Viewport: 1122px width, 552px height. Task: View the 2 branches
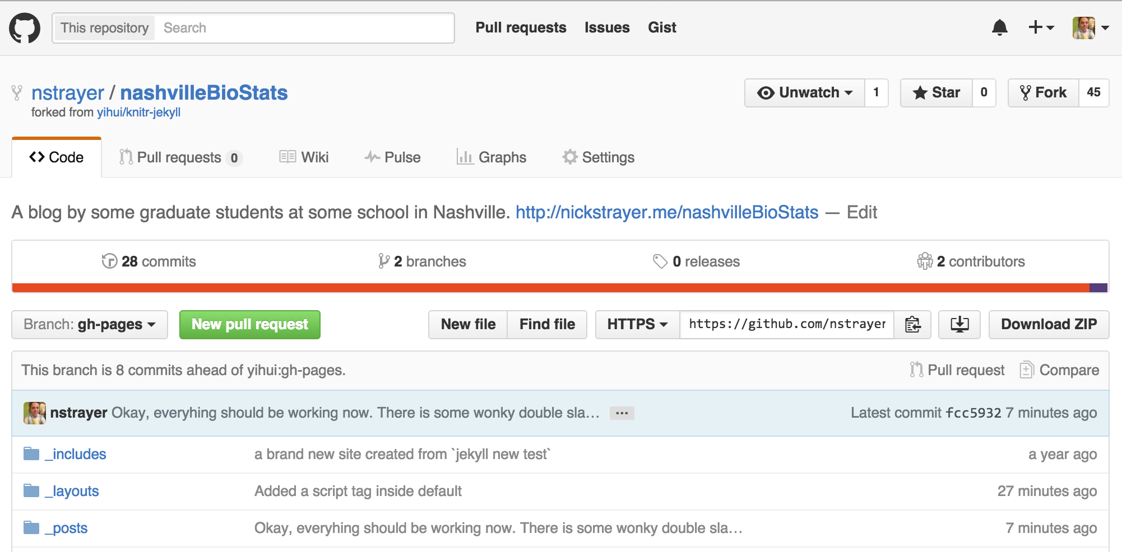(x=423, y=261)
